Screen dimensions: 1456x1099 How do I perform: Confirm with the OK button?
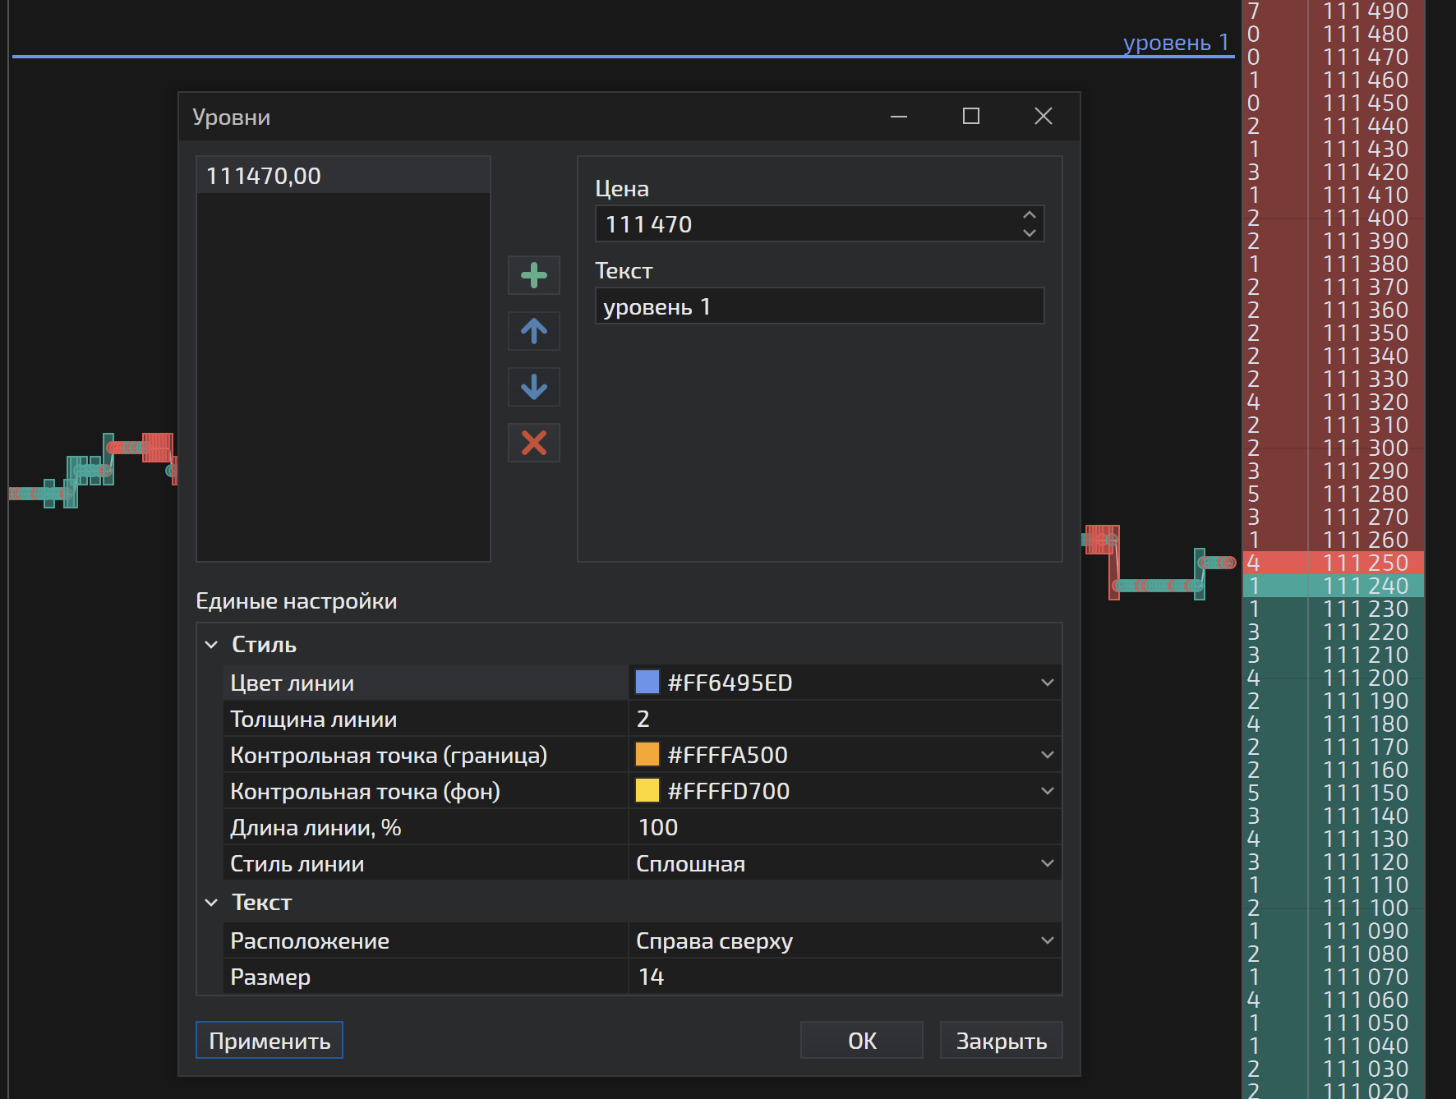coord(861,1041)
